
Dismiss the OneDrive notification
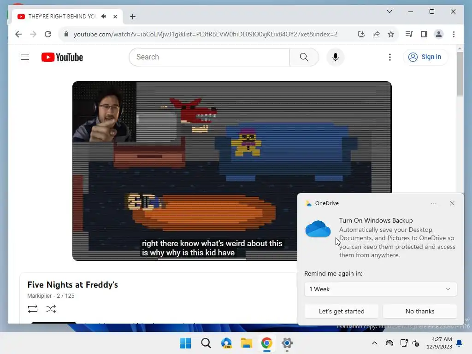tap(452, 203)
